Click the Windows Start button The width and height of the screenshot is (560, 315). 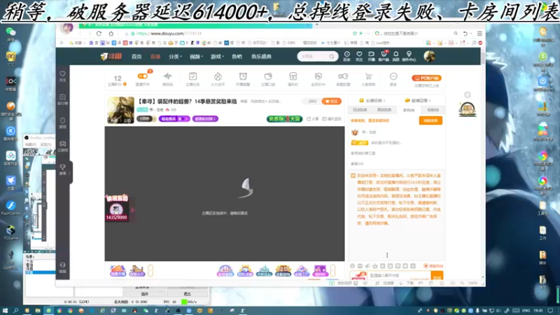5,311
